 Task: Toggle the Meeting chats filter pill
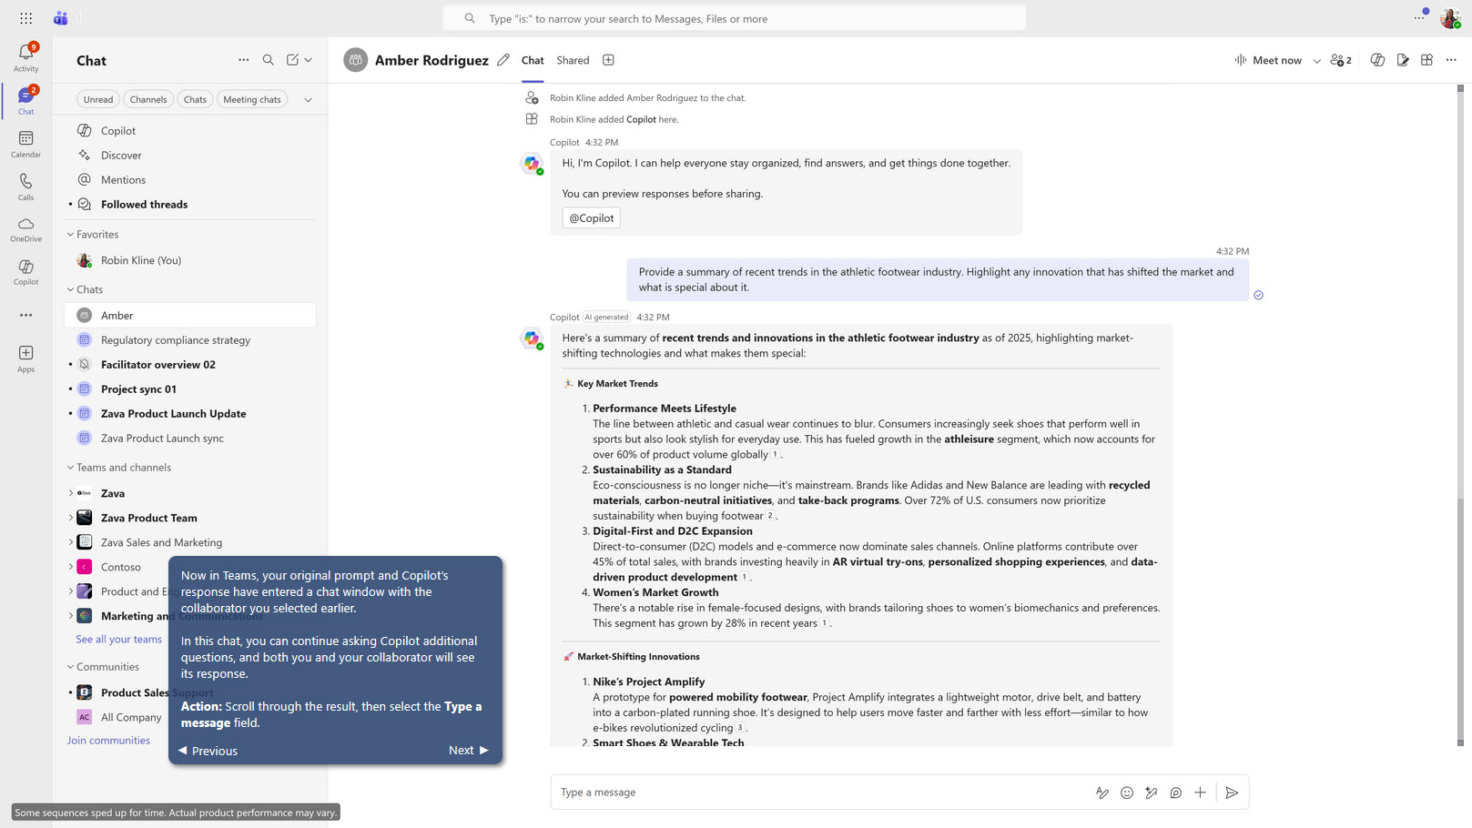[x=252, y=99]
